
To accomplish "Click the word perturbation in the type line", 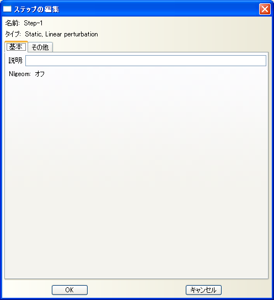I will (81, 34).
